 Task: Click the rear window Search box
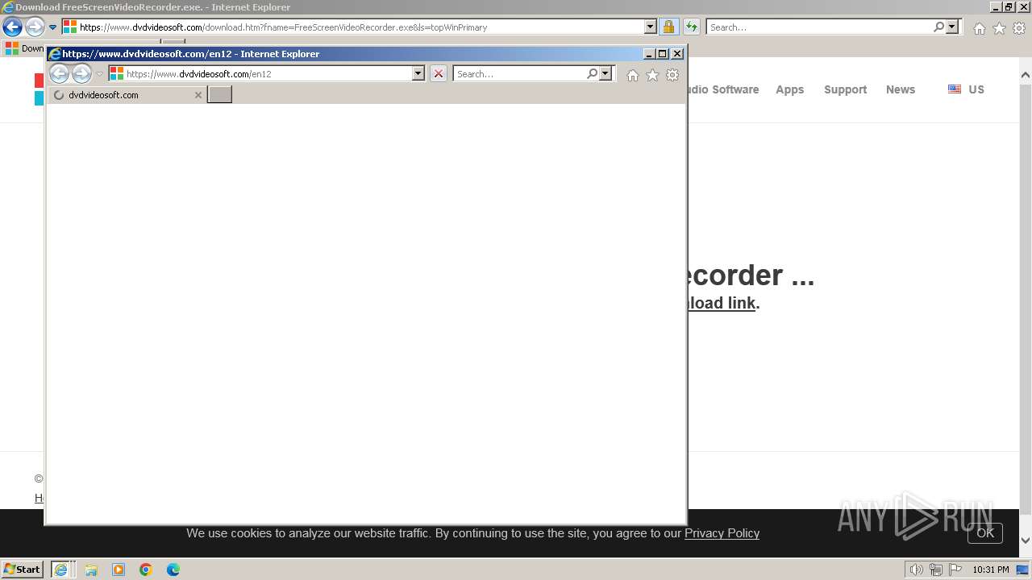click(818, 27)
